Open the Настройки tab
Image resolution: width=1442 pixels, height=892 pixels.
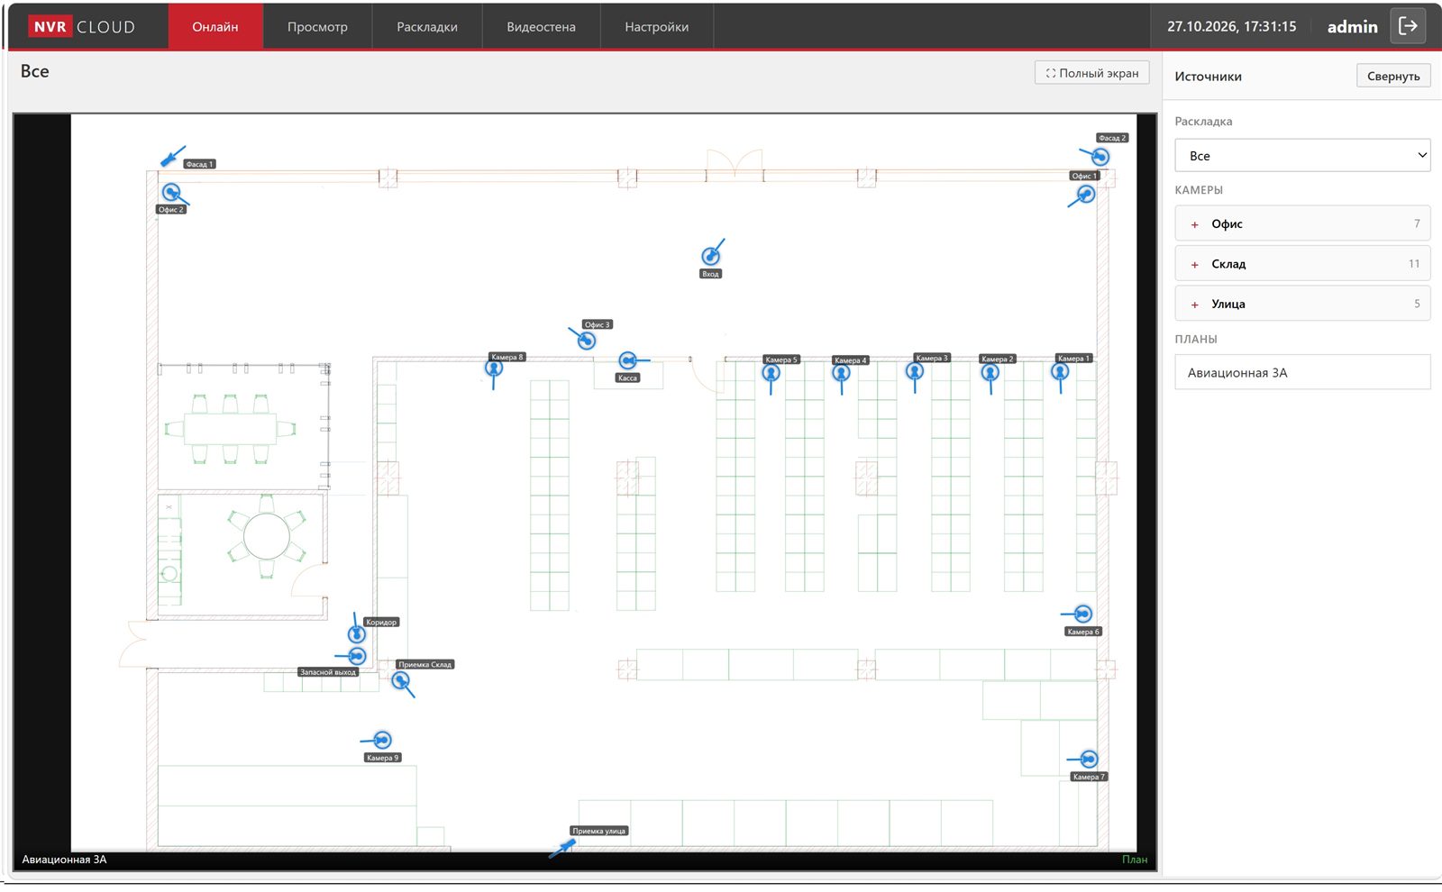657,26
